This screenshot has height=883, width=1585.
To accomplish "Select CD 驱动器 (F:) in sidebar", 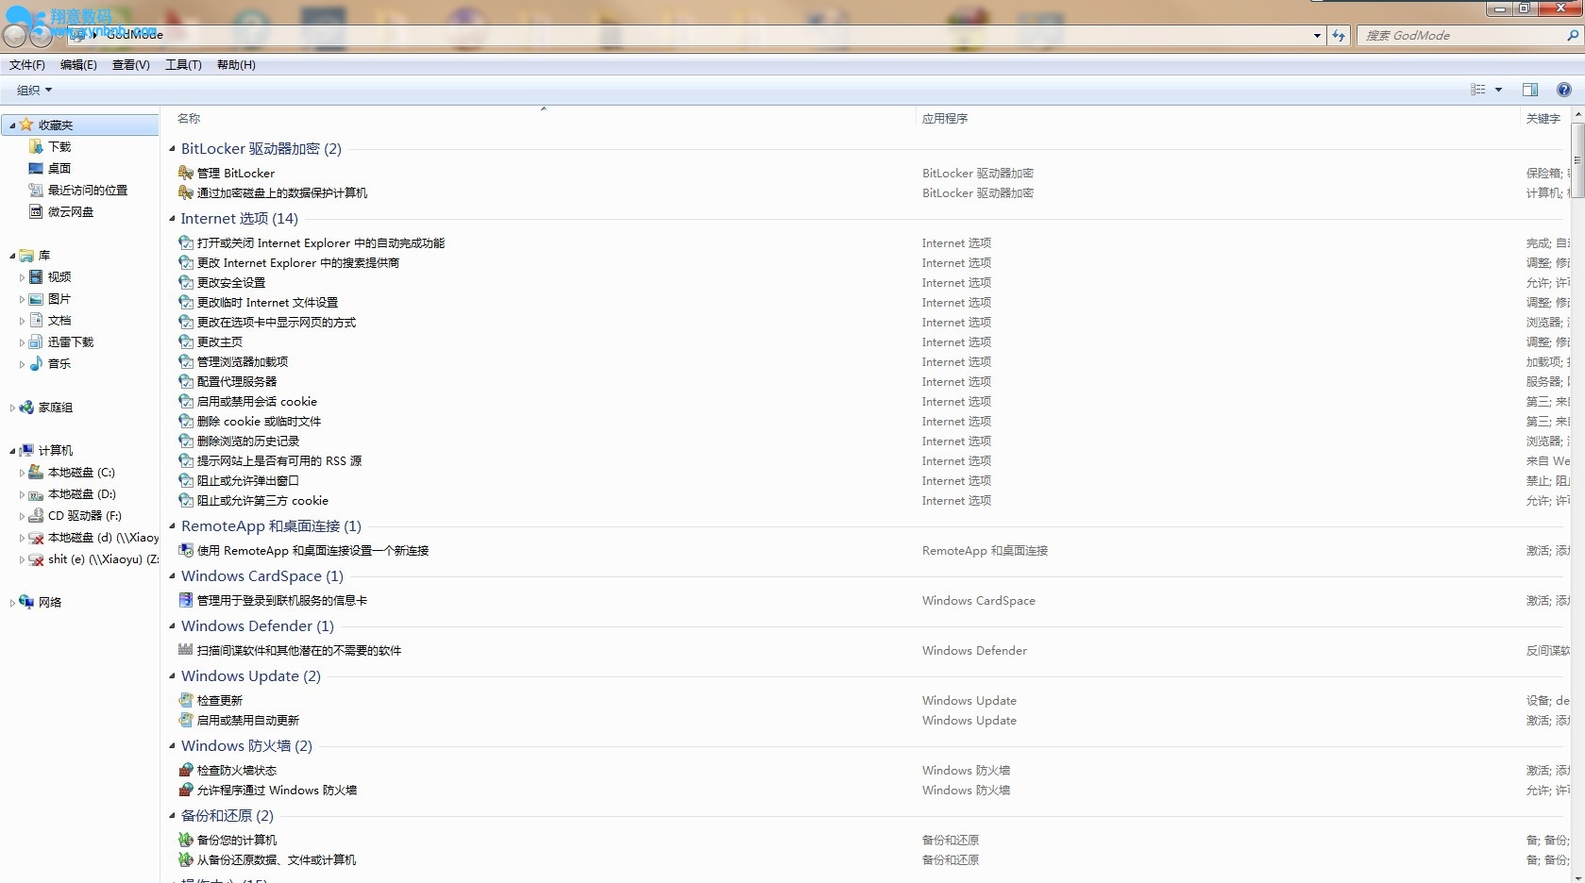I will [x=85, y=515].
